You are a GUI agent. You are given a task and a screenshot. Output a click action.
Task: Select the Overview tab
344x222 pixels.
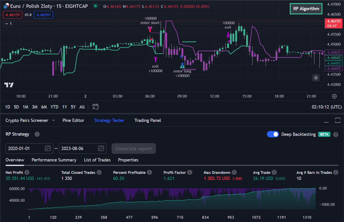point(15,160)
